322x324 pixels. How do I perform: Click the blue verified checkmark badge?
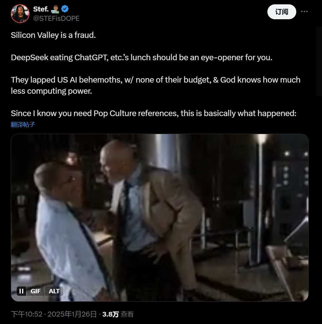pos(65,9)
